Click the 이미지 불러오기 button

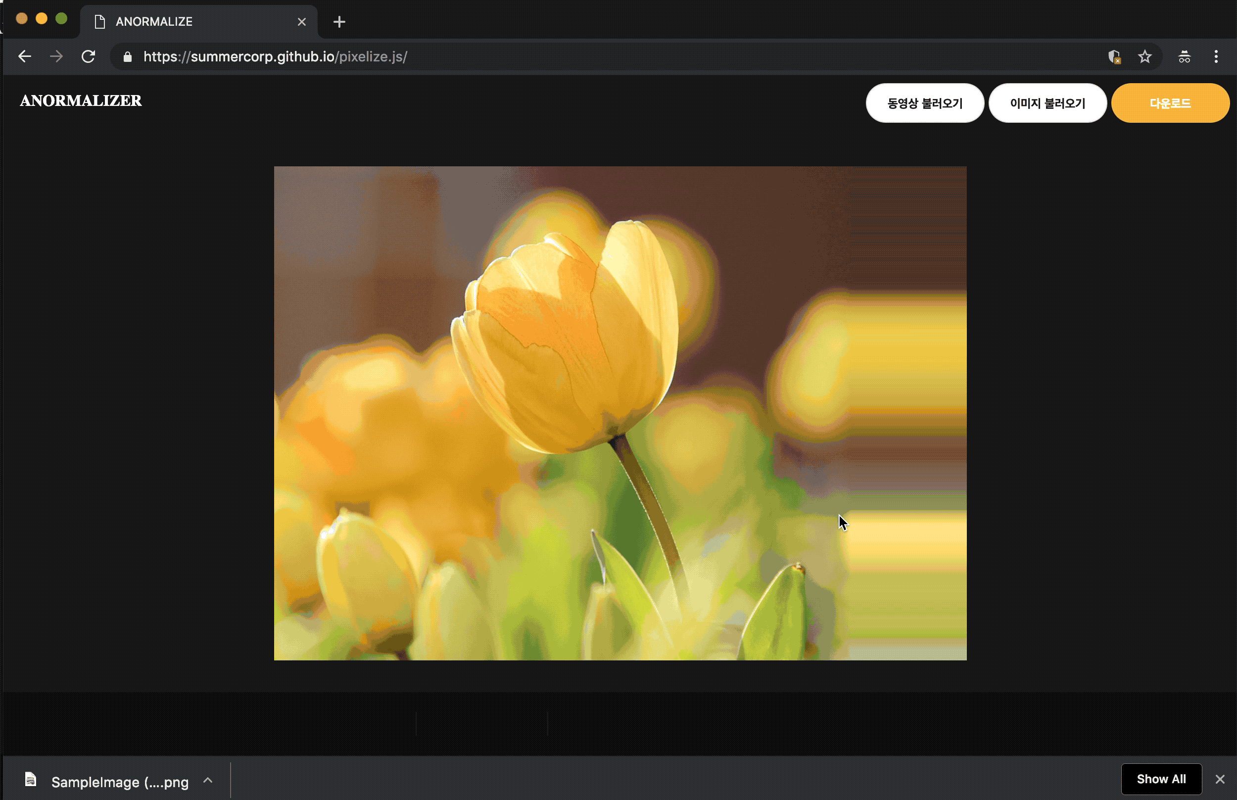coord(1047,103)
